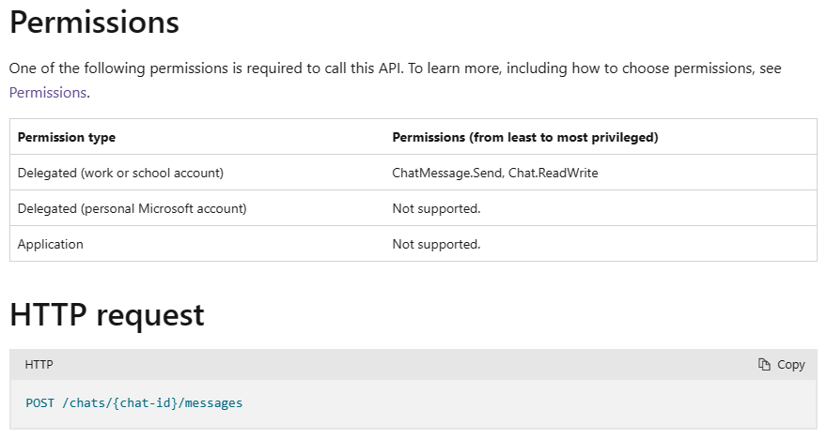Click the Permission type column header

67,137
